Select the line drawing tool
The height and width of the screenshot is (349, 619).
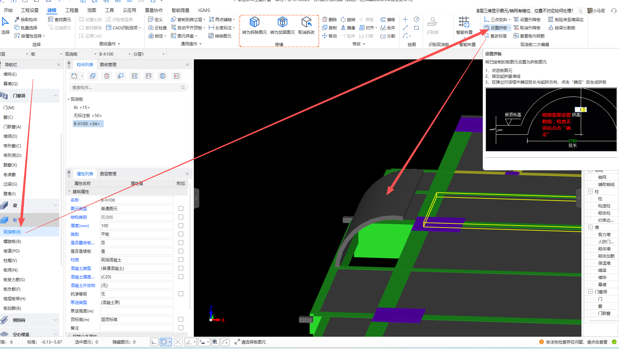click(405, 28)
